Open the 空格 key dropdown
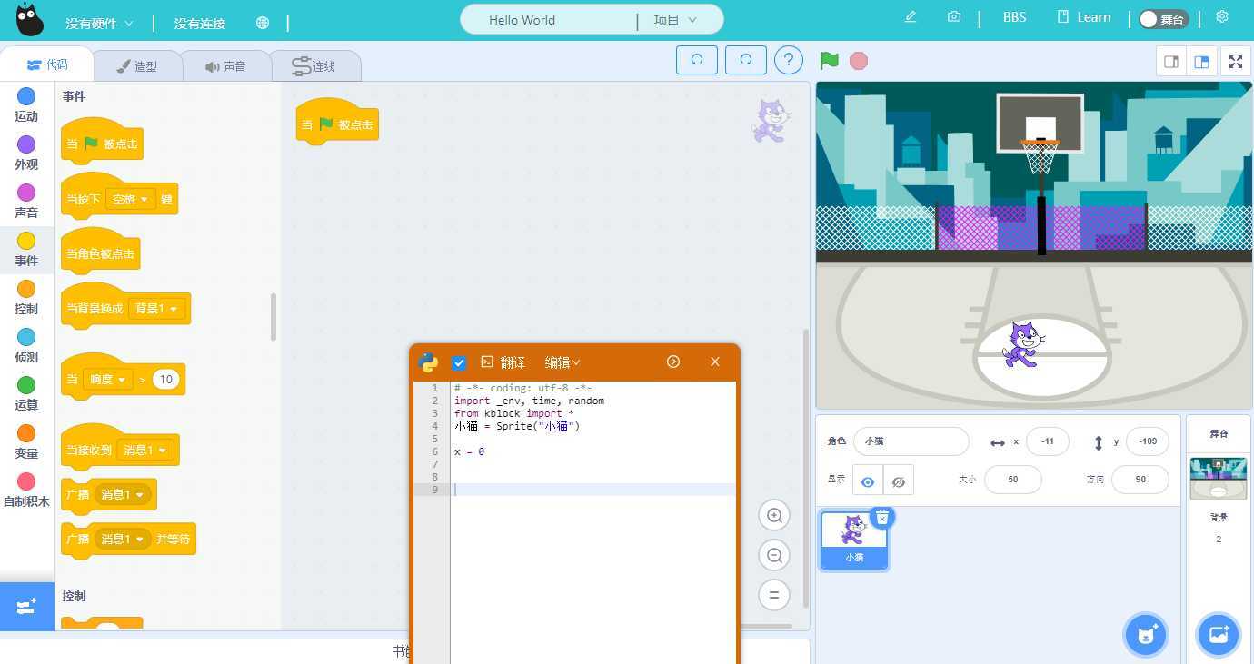Screen dimensions: 1254x664 (x=131, y=199)
